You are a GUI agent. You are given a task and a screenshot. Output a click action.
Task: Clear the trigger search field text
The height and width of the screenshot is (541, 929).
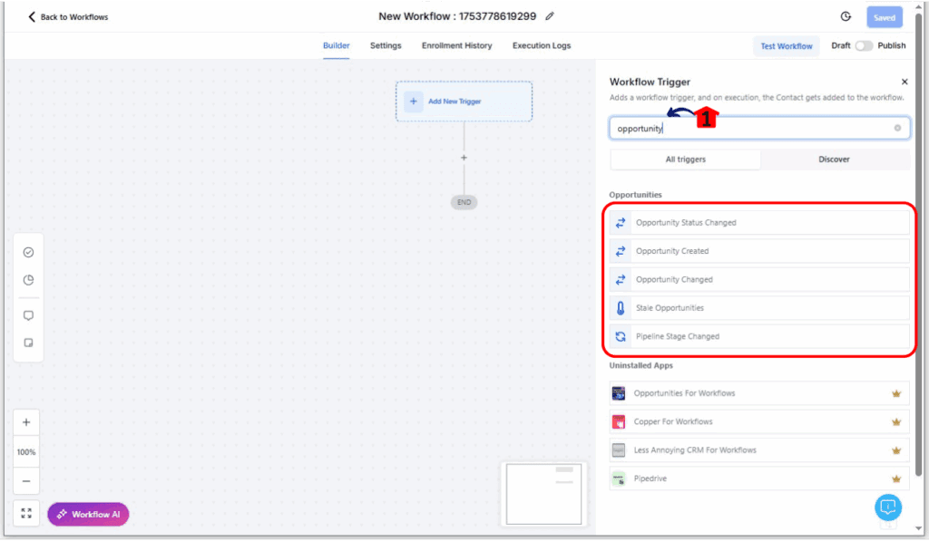tap(897, 128)
